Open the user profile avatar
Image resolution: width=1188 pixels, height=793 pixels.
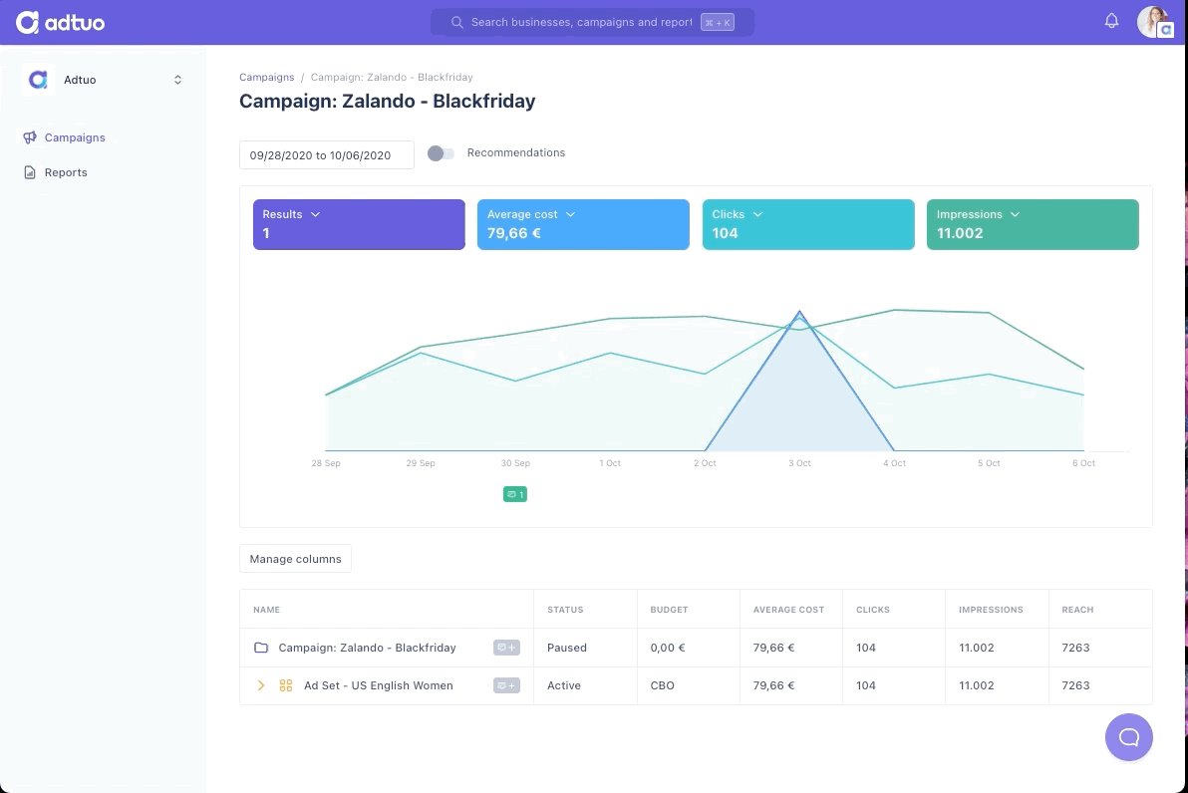(x=1154, y=22)
